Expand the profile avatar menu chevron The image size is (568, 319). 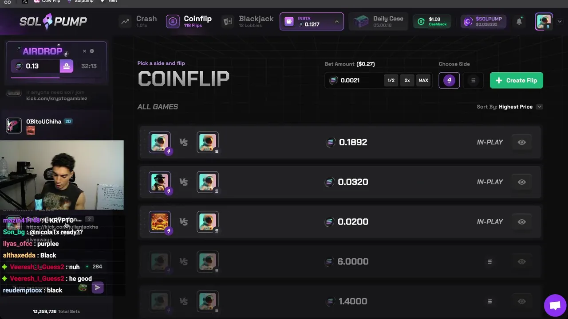559,22
